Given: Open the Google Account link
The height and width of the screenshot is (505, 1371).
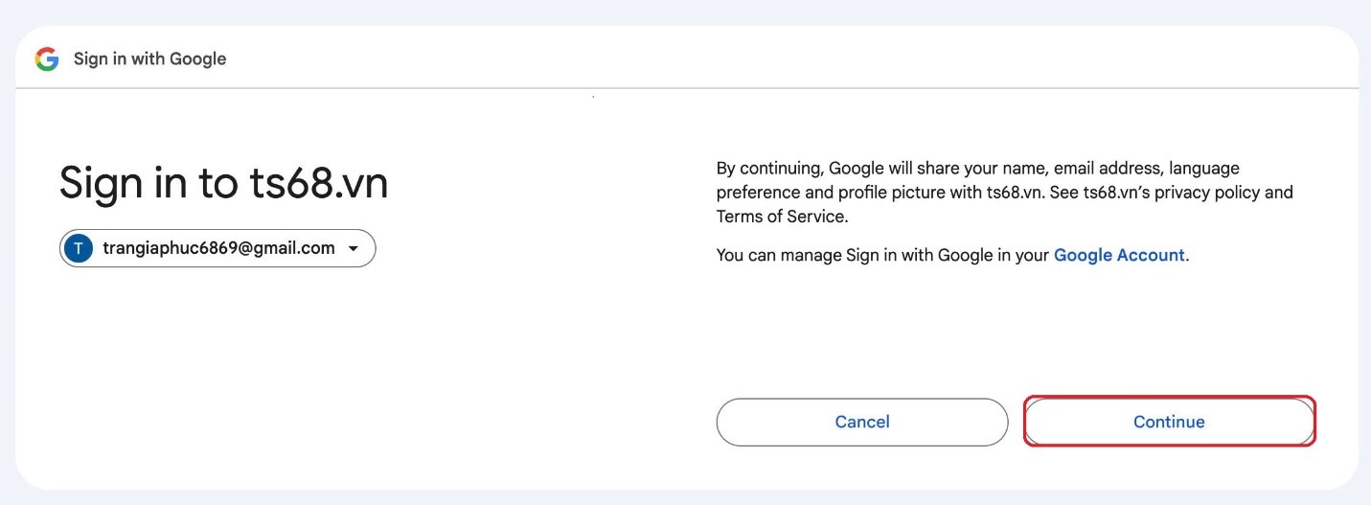Looking at the screenshot, I should coord(1119,256).
